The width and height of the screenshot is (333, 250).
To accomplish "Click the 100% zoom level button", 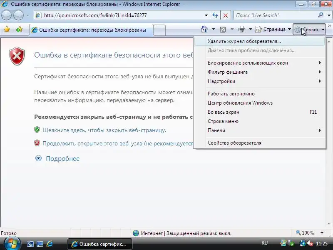I will (305, 233).
